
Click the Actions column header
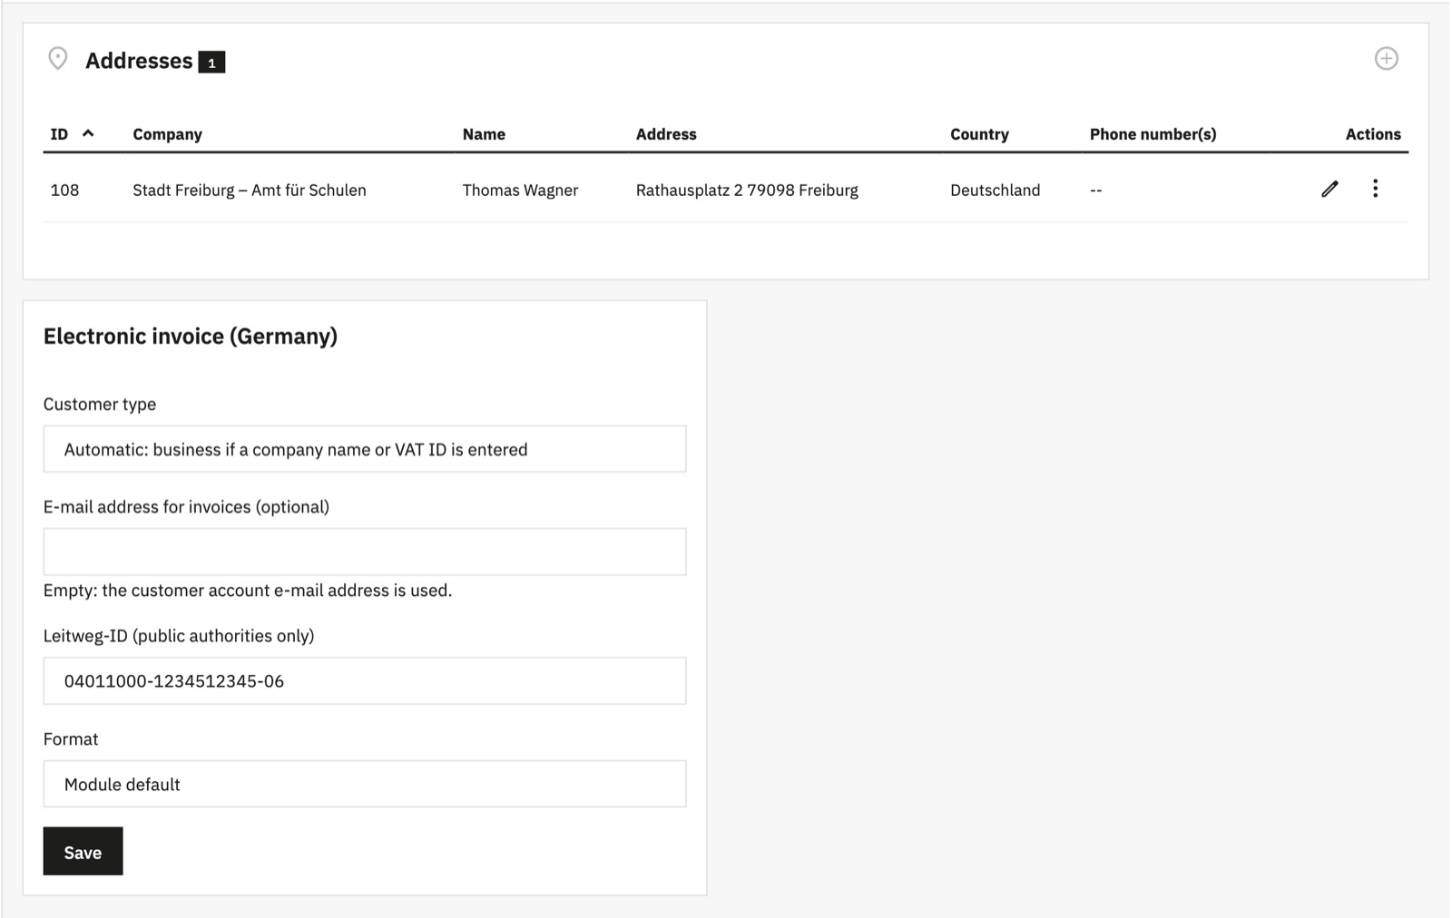[x=1373, y=134]
